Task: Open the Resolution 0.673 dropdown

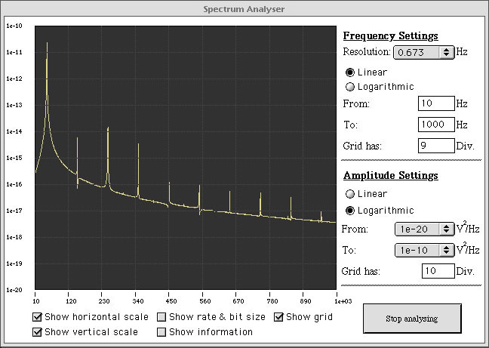Action: [423, 52]
